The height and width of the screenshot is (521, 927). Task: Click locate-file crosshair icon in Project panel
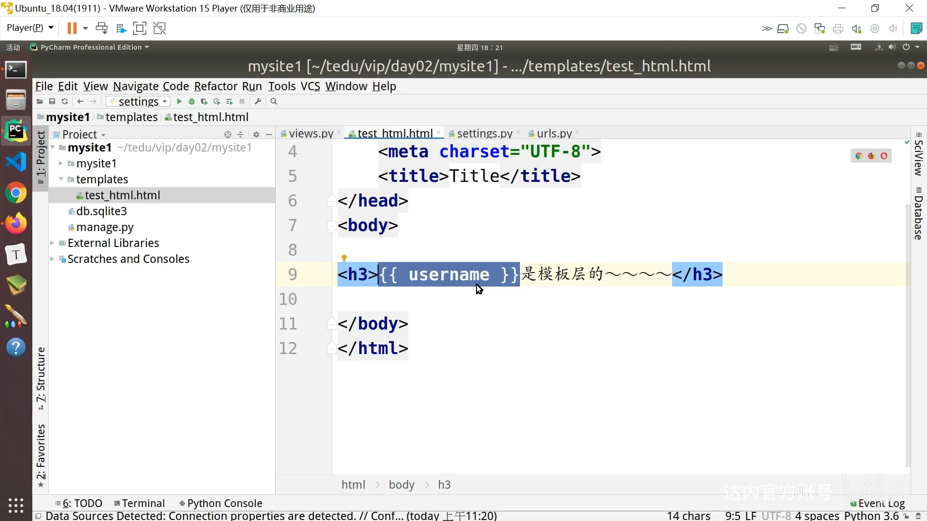[228, 135]
